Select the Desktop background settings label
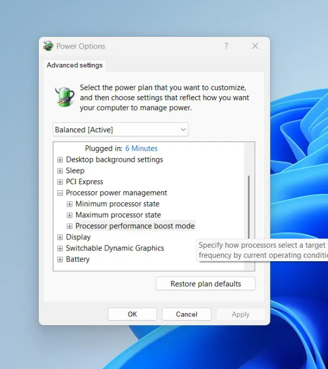328x369 pixels. tap(114, 160)
